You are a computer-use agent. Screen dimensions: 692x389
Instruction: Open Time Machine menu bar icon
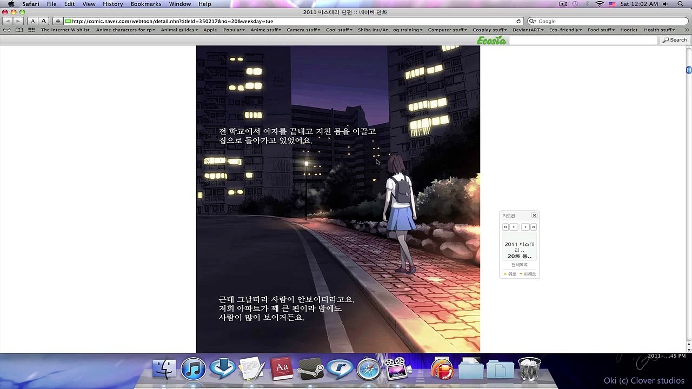click(575, 4)
